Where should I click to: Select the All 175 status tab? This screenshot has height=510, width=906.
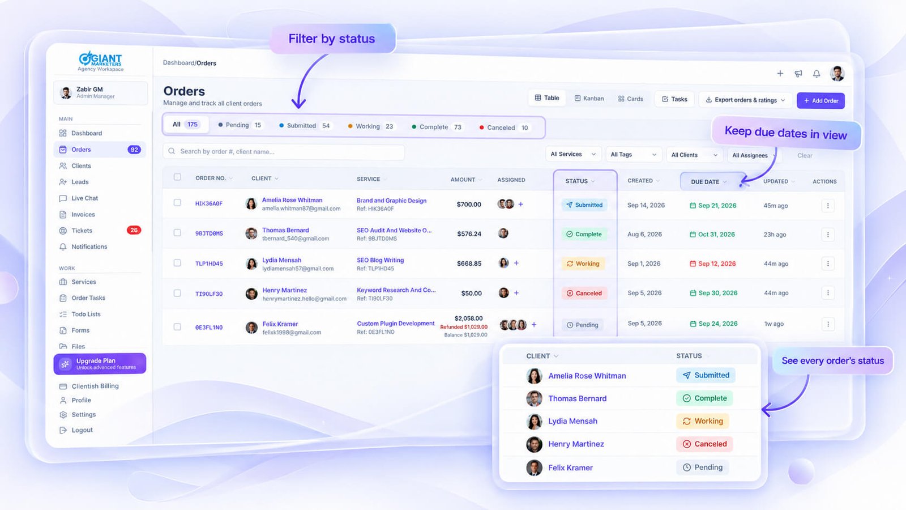pyautogui.click(x=186, y=125)
